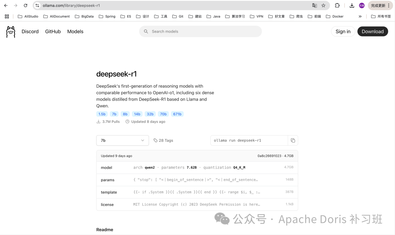Click the deepseek-r1 page heading

coord(116,74)
